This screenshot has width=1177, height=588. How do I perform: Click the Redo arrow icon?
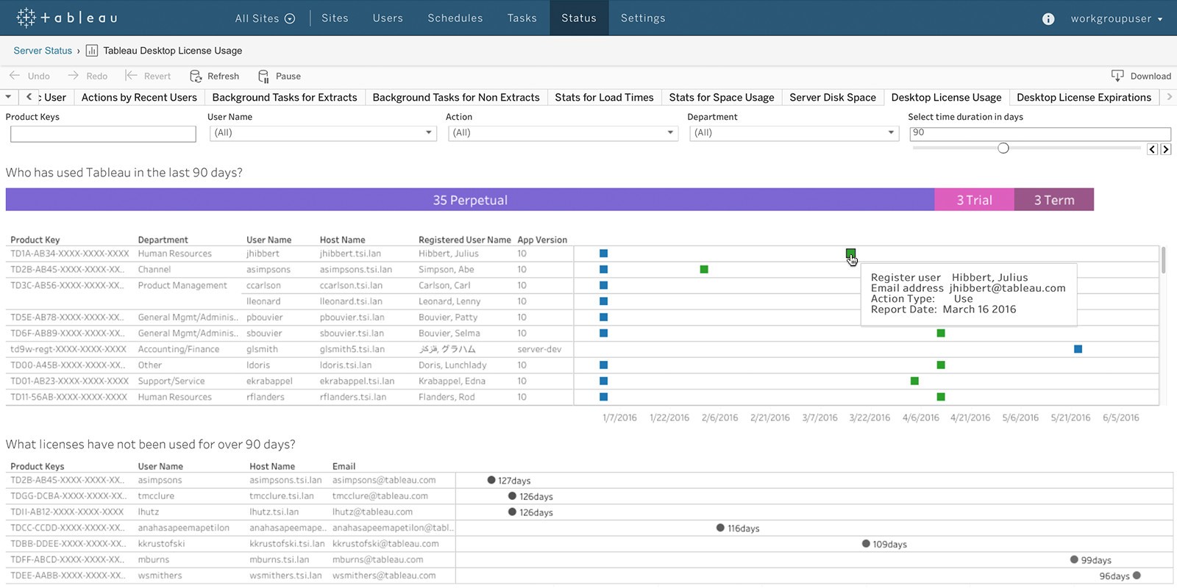click(74, 76)
